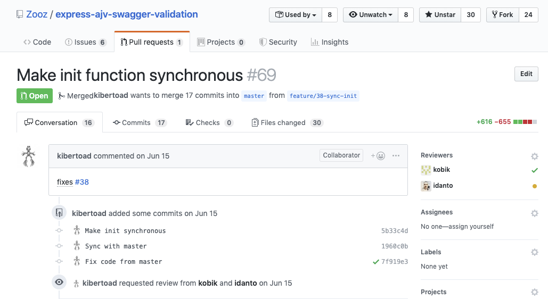Image resolution: width=548 pixels, height=299 pixels.
Task: Click assign yourself link
Action: point(471,226)
